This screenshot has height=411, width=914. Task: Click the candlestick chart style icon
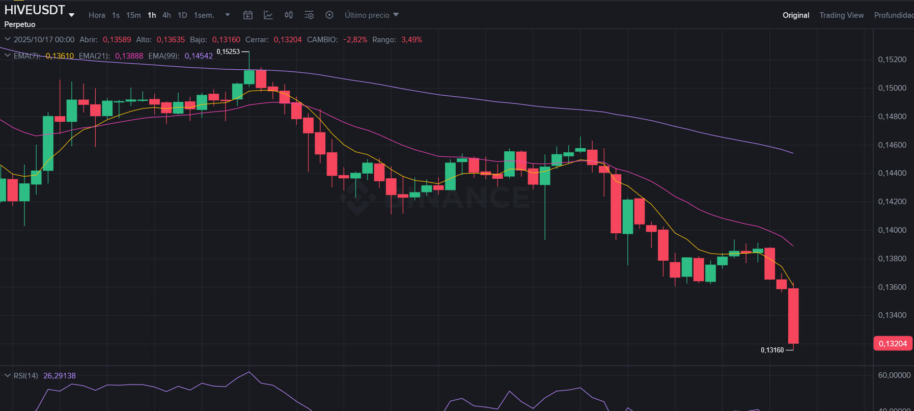coord(289,15)
